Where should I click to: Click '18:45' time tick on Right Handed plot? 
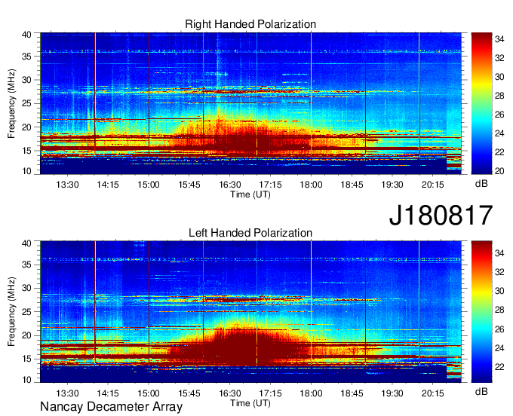(352, 185)
